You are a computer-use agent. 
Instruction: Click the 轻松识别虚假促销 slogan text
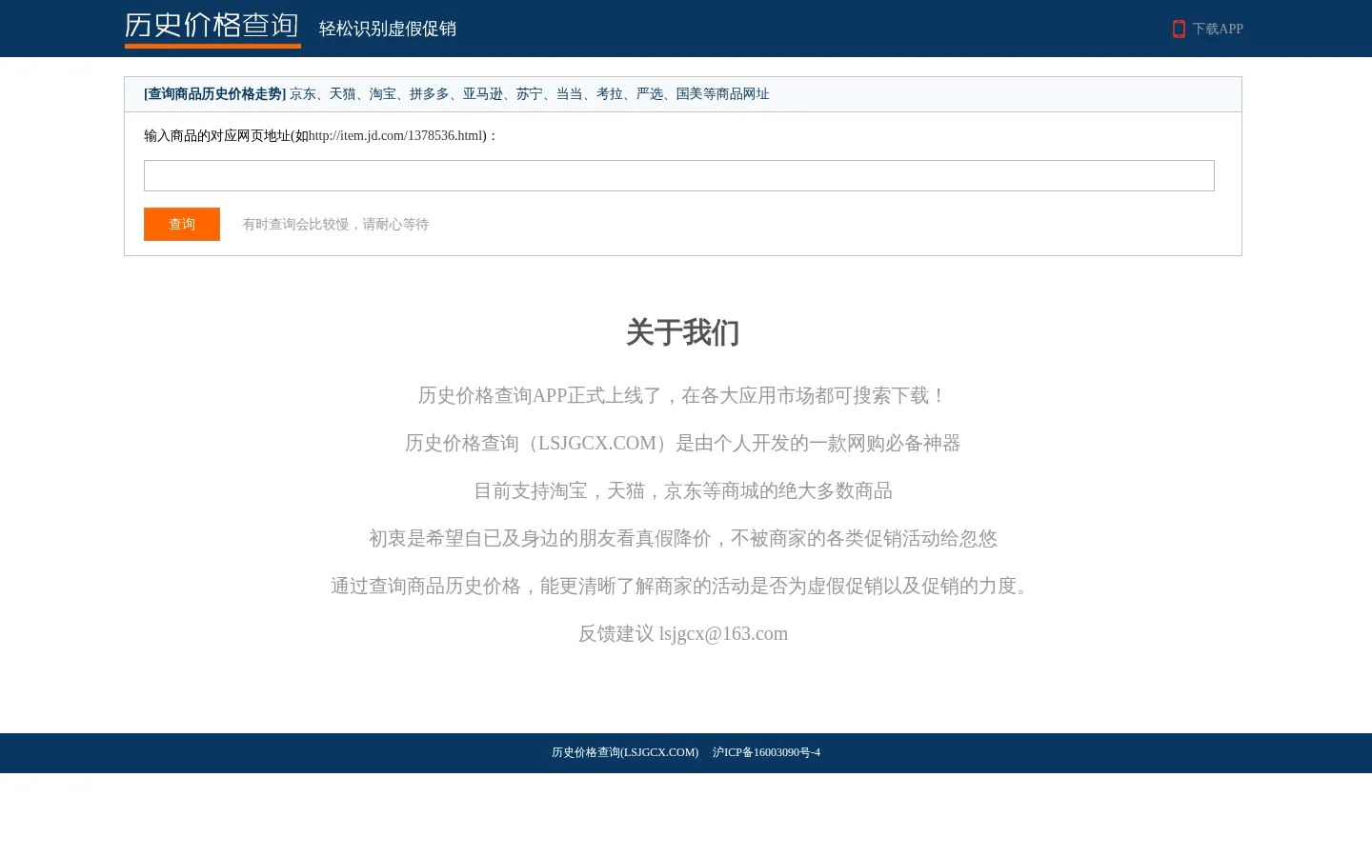click(388, 29)
